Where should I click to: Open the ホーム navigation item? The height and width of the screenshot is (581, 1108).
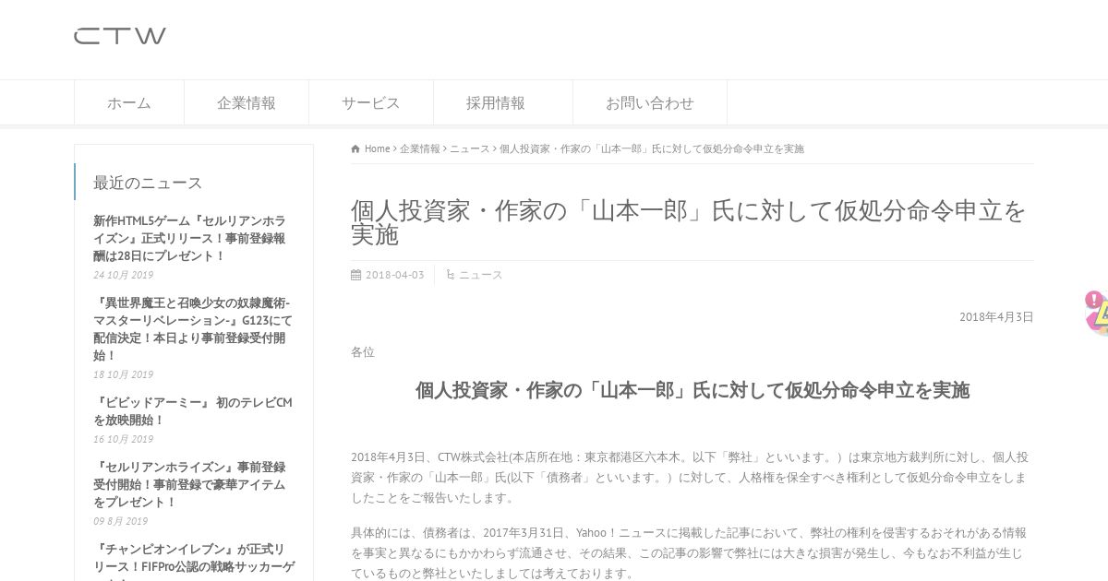click(x=129, y=103)
